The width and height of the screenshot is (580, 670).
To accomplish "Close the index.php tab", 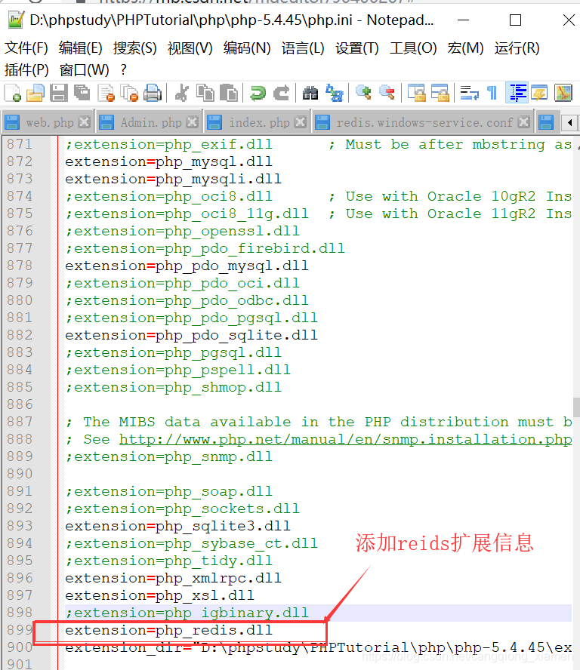I will (301, 122).
